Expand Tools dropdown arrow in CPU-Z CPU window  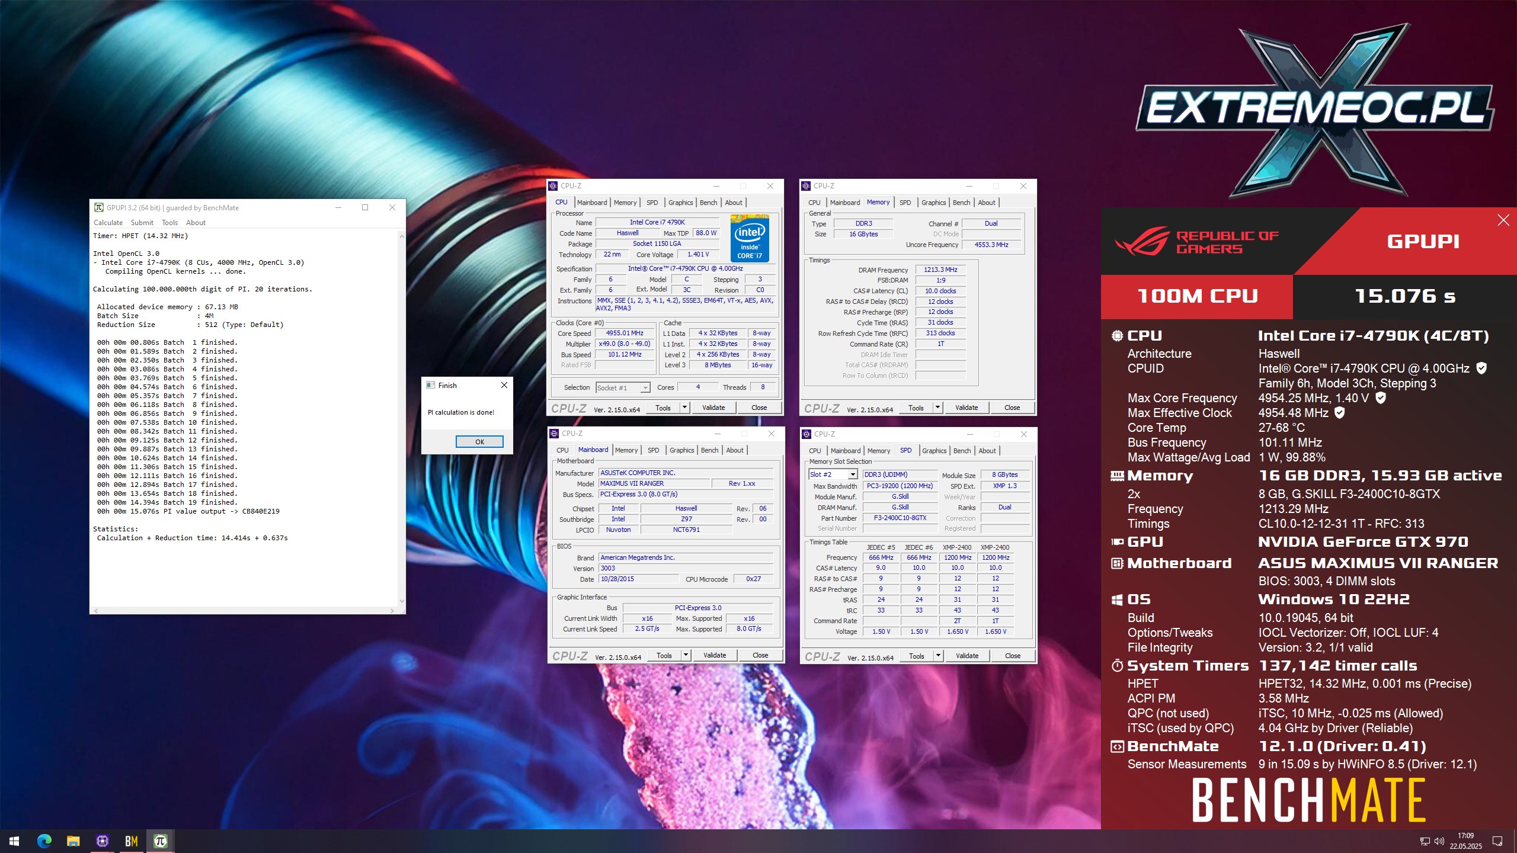[685, 408]
